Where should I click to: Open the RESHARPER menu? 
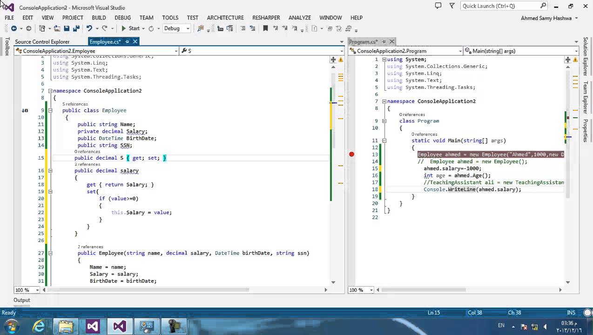pos(266,18)
